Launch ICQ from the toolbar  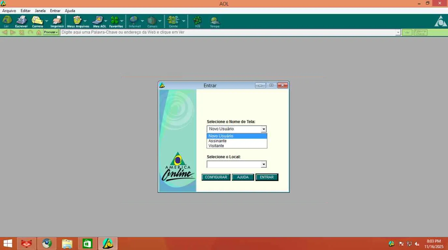click(197, 21)
